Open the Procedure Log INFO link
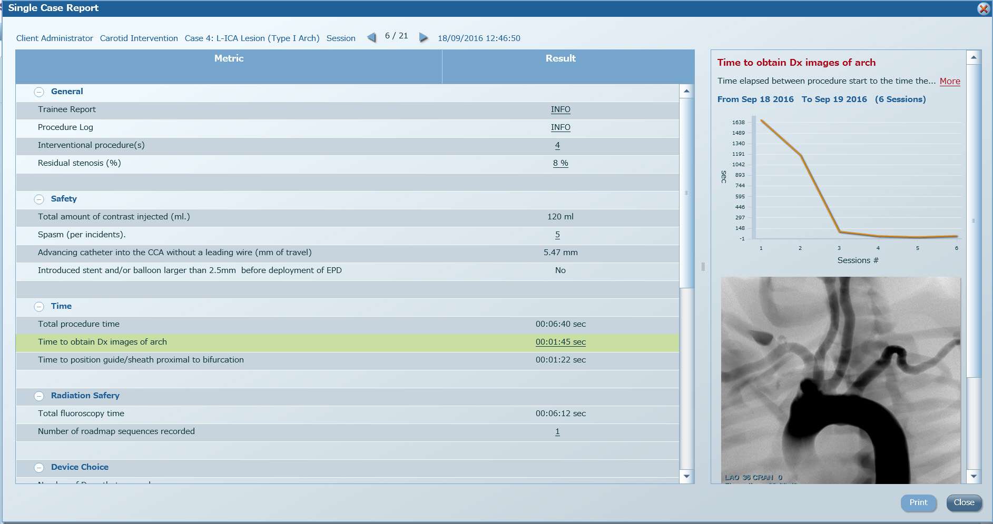993x524 pixels. click(560, 127)
